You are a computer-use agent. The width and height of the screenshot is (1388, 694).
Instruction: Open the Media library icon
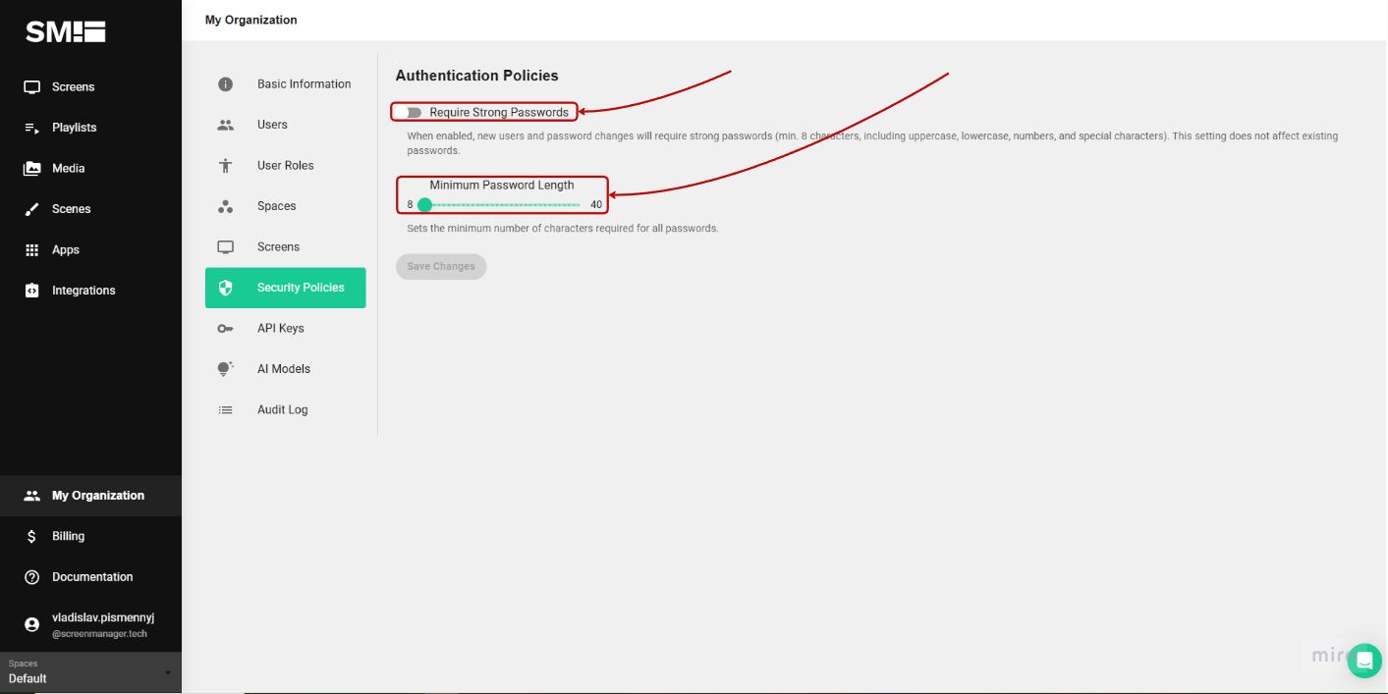point(32,168)
